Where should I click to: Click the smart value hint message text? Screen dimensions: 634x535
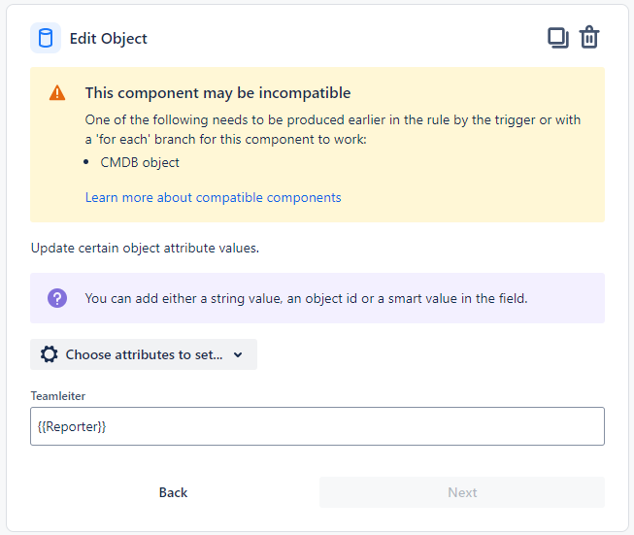tap(306, 298)
